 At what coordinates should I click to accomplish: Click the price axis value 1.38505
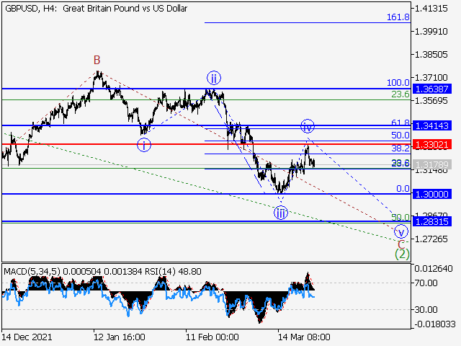tap(431, 55)
